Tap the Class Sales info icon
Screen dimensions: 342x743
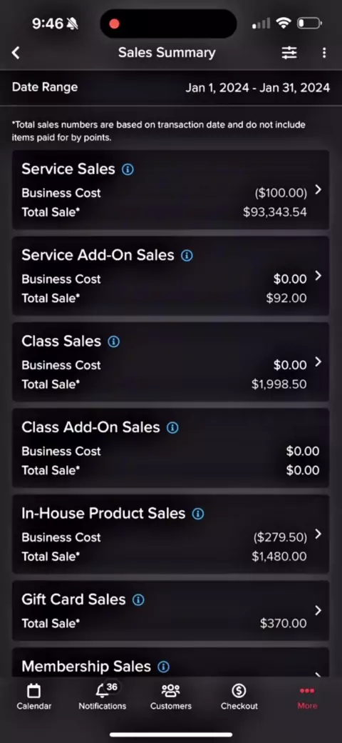[114, 341]
